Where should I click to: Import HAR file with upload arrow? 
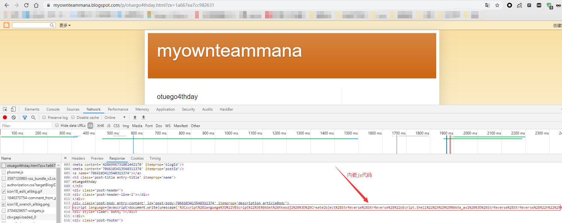click(x=135, y=117)
